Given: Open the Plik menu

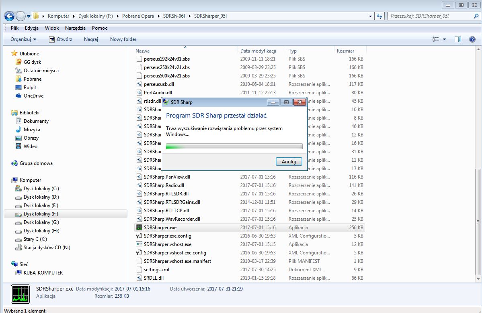Looking at the screenshot, I should click(15, 28).
